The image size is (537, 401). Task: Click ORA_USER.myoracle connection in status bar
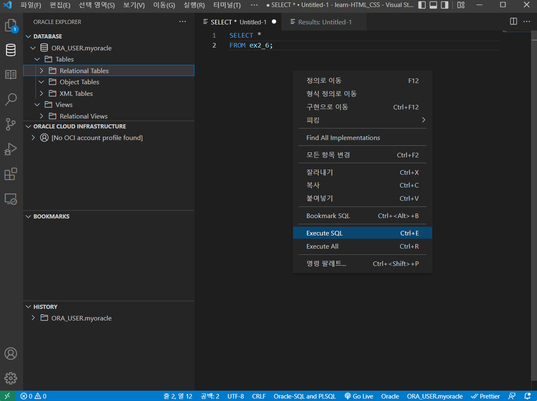pyautogui.click(x=435, y=396)
